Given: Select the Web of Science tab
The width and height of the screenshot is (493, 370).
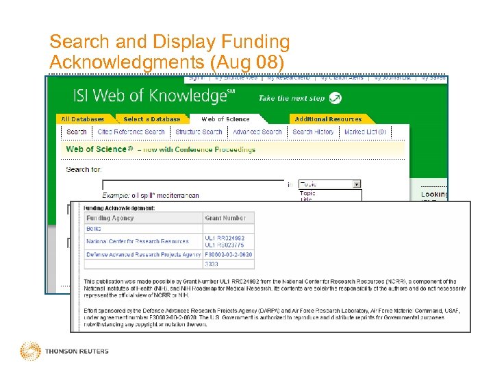Looking at the screenshot, I should point(225,119).
